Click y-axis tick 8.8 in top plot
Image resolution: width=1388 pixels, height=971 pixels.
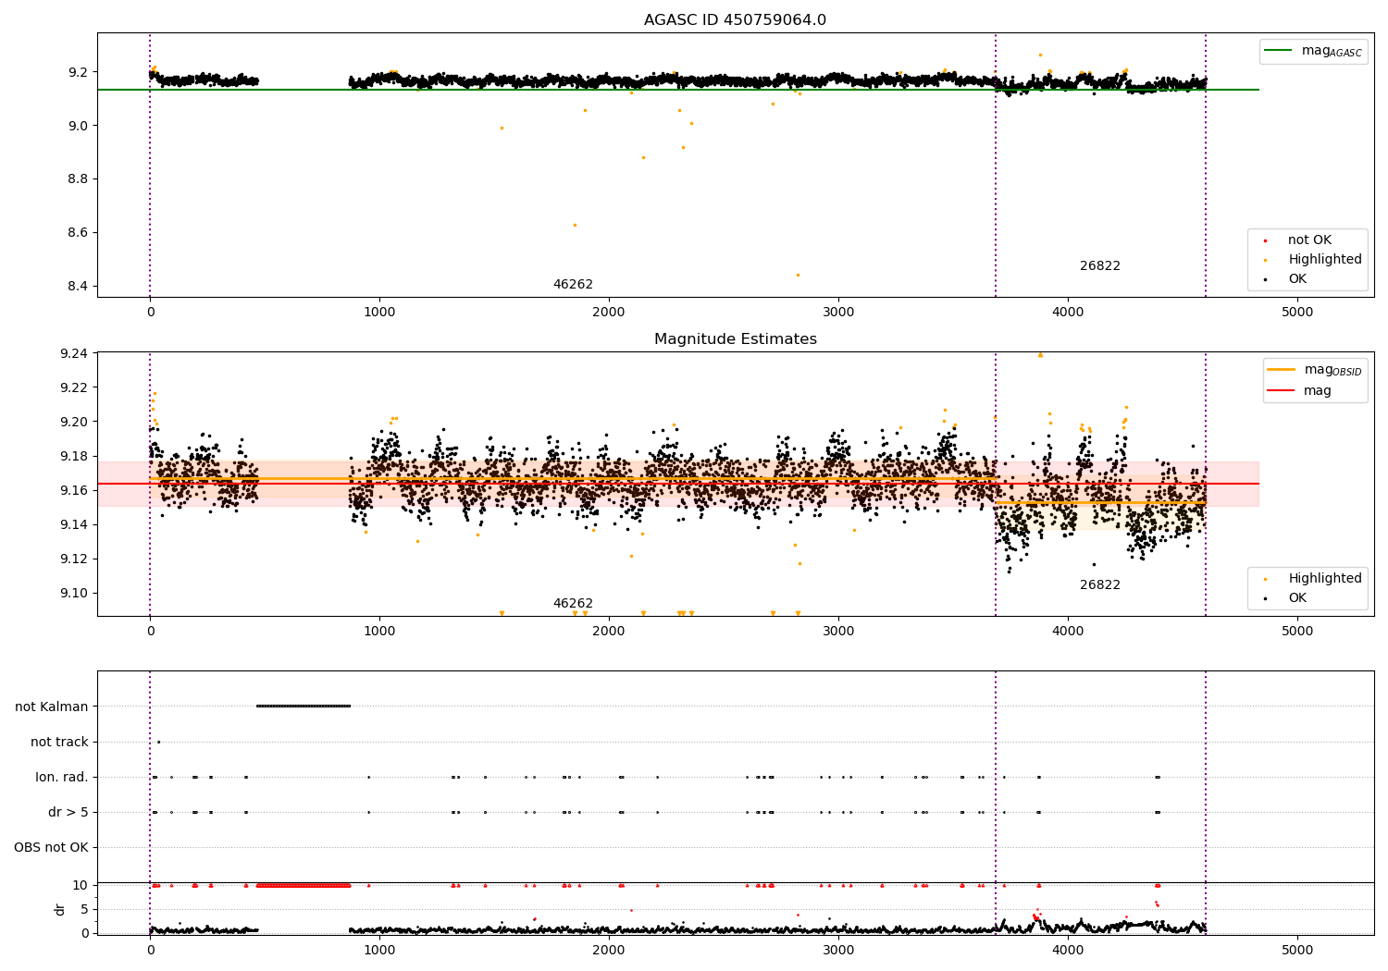[78, 178]
